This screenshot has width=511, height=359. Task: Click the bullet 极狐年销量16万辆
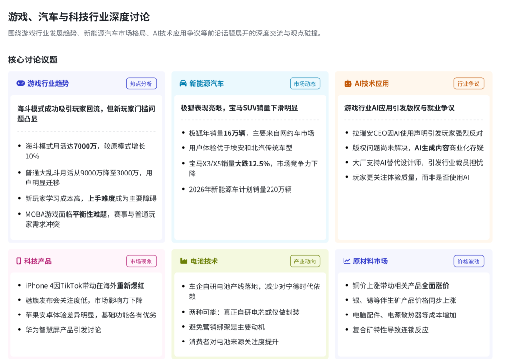click(252, 133)
